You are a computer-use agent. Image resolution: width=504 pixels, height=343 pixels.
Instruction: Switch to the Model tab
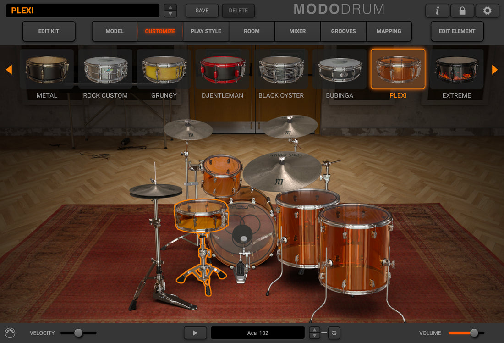click(x=115, y=31)
